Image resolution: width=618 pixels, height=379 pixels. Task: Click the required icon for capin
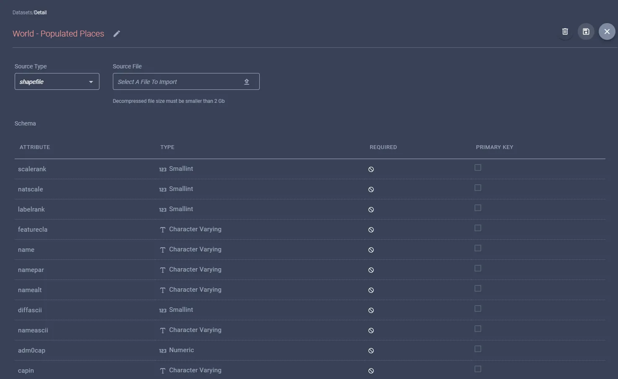371,371
